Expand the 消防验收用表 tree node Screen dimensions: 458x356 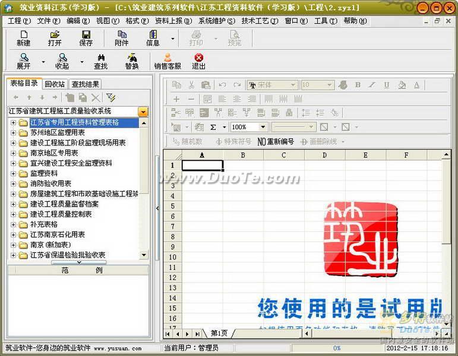pos(13,183)
